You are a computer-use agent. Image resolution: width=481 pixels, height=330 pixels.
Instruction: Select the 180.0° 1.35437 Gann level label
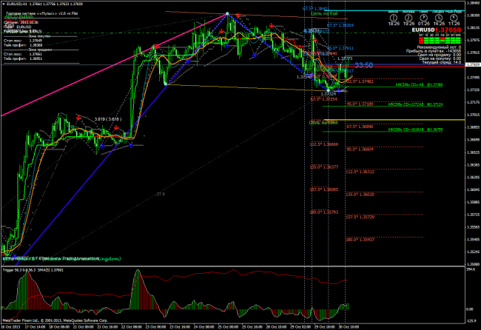click(359, 240)
